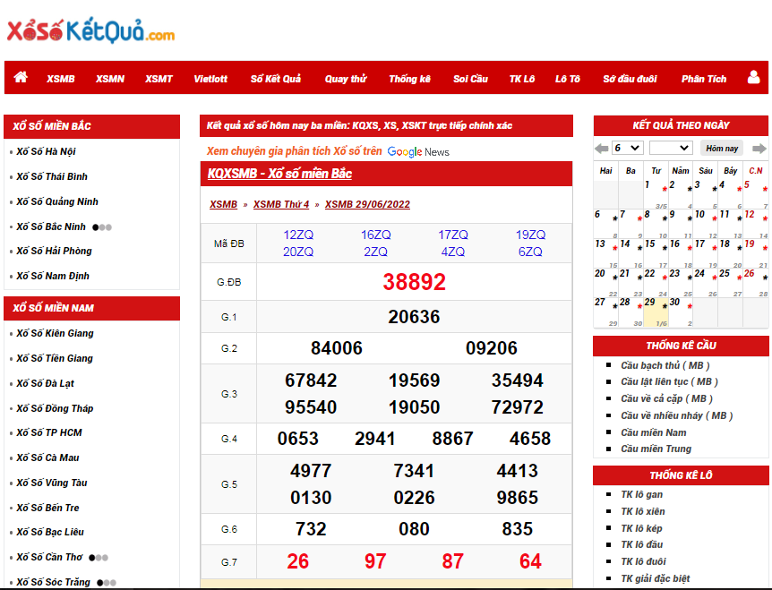Click the red star on the June 29 calendar cell
This screenshot has height=590, width=772.
(664, 306)
